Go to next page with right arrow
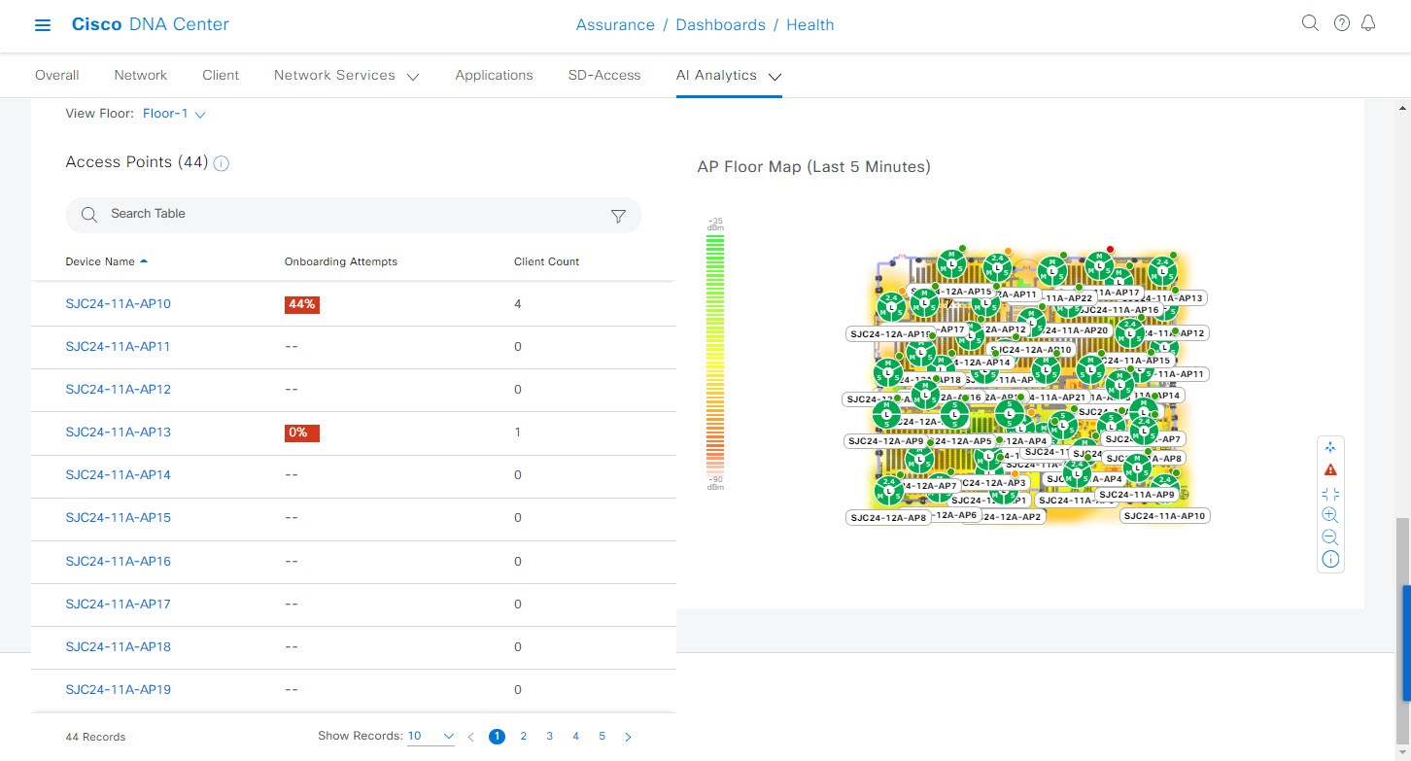This screenshot has width=1411, height=761. click(628, 737)
